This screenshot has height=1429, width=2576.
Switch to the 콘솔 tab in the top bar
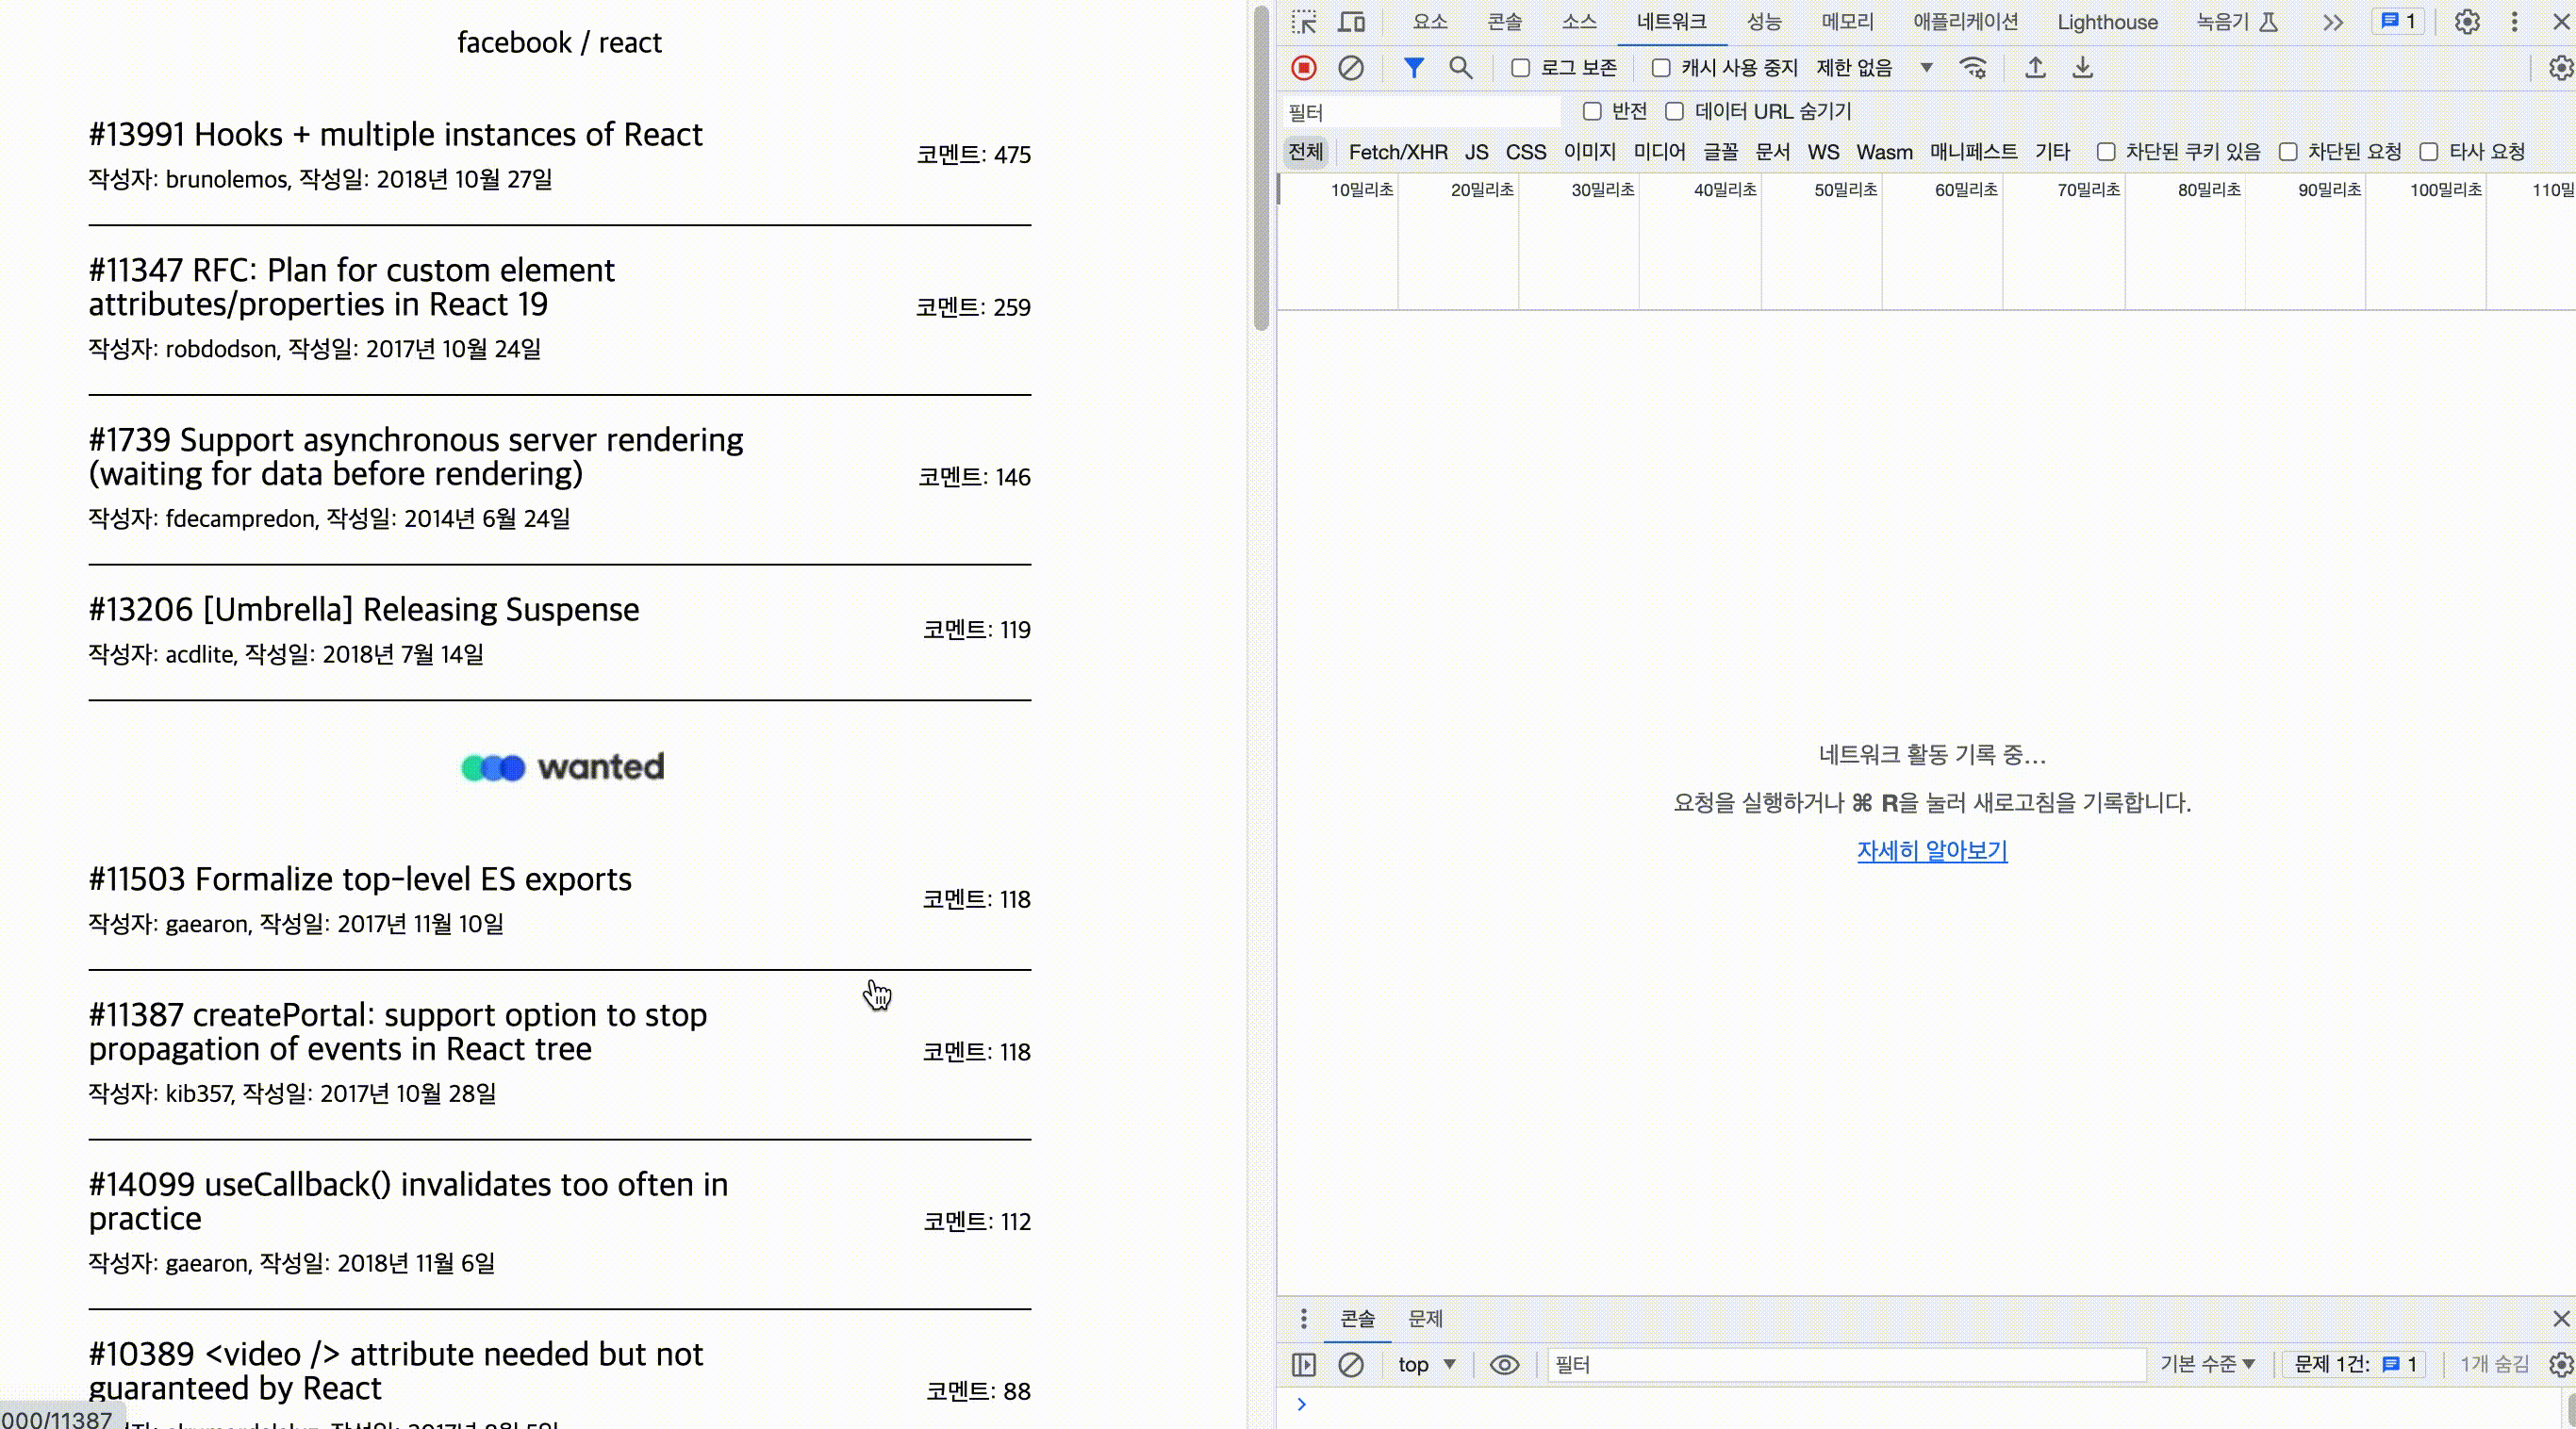click(1504, 22)
